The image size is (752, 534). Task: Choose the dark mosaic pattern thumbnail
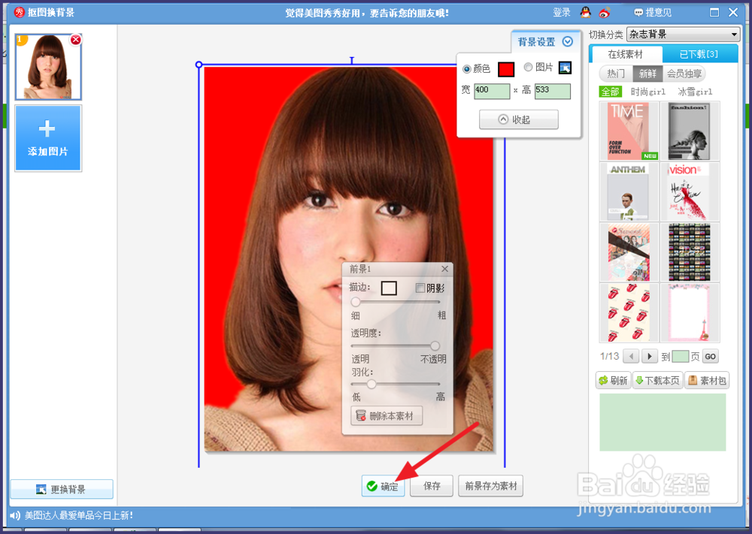click(690, 252)
